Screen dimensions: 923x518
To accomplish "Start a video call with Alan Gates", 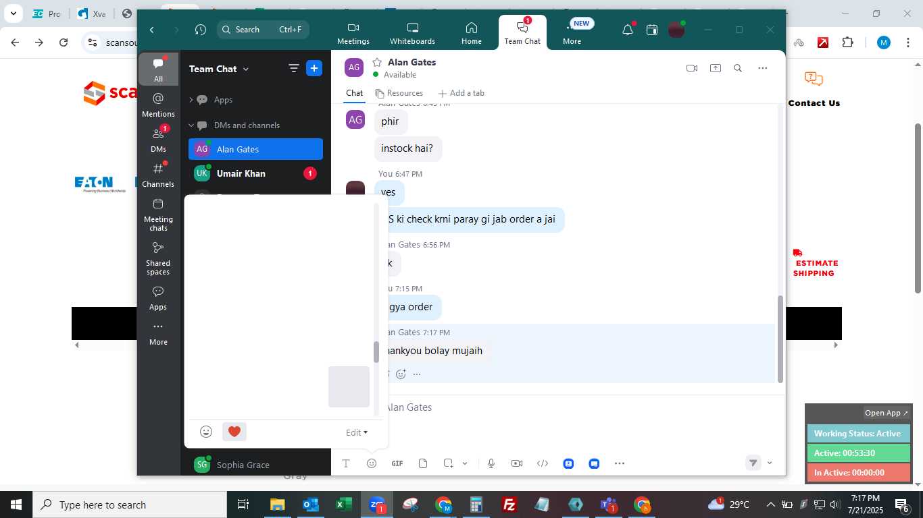I will [x=692, y=68].
